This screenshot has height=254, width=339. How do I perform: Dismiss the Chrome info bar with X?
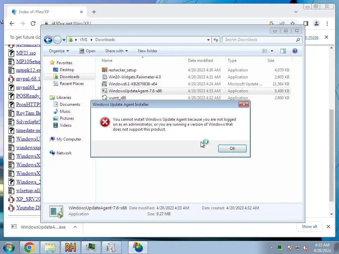[326, 37]
